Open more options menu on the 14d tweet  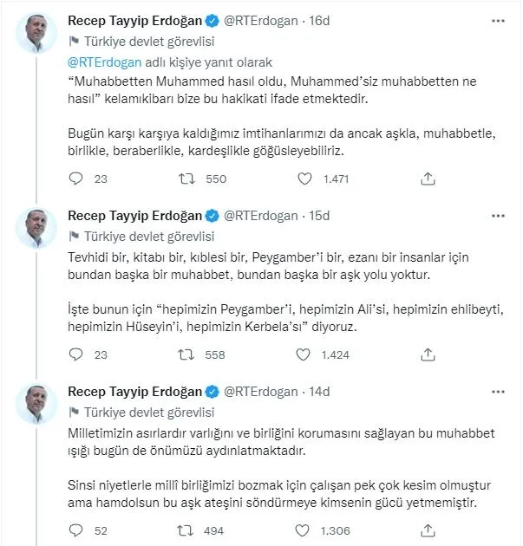pyautogui.click(x=497, y=391)
